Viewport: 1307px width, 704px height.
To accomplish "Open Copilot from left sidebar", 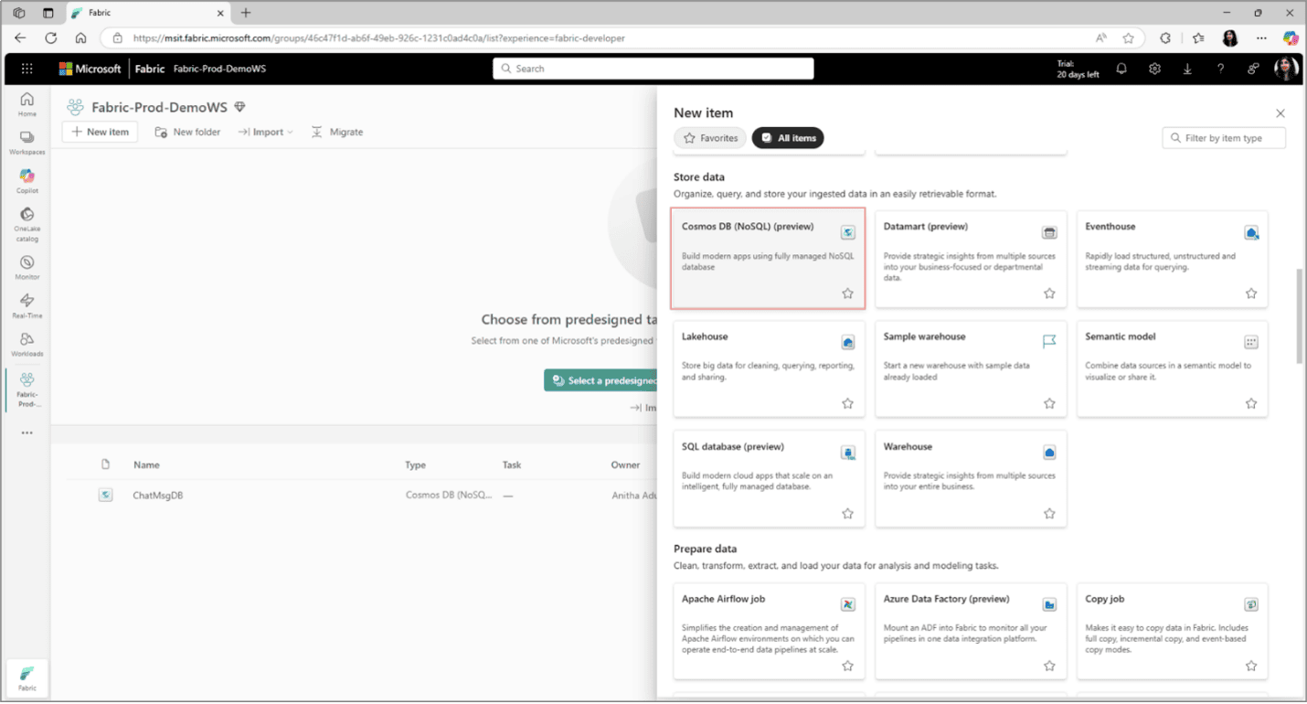I will [27, 180].
